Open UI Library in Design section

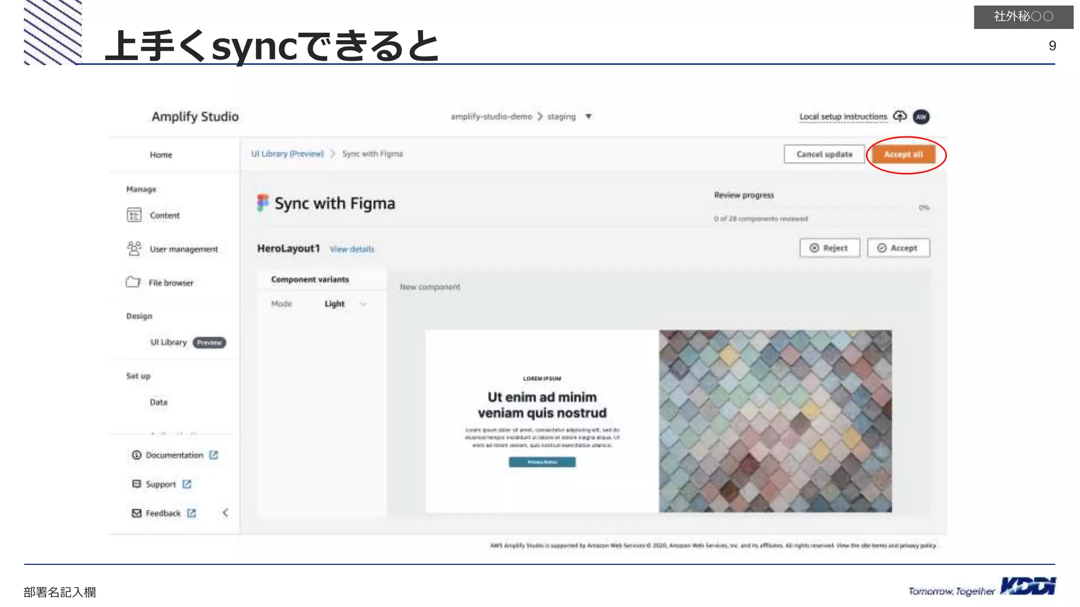point(169,342)
